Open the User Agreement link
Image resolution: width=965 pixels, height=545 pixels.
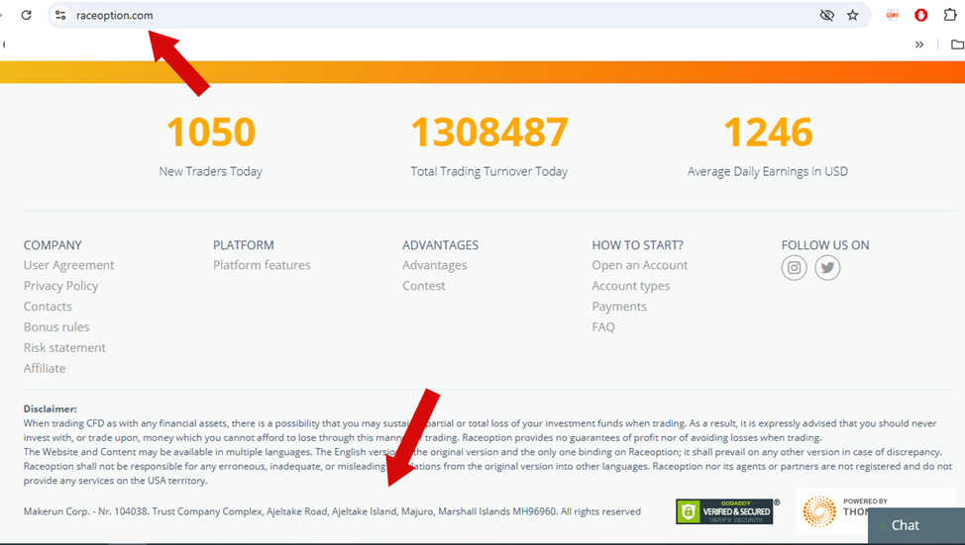tap(69, 265)
